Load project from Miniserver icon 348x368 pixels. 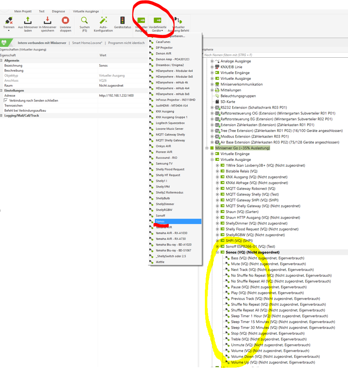28,20
